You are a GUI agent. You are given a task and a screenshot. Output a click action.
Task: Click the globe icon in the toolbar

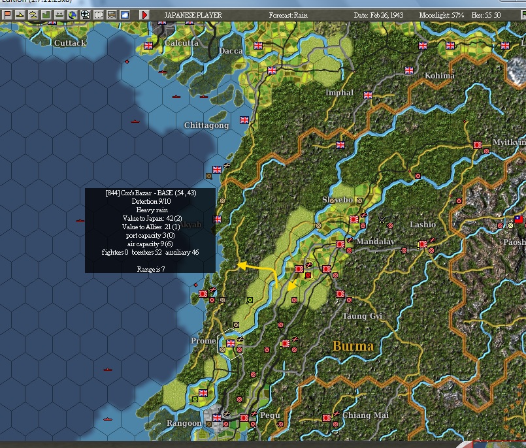(72, 15)
